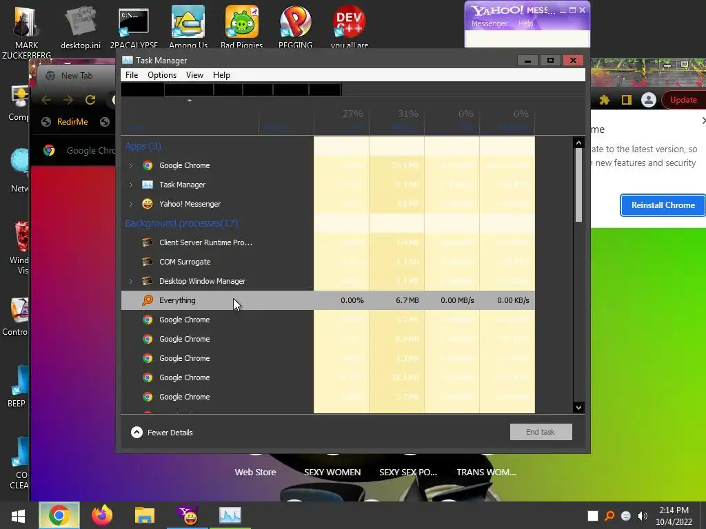Select Client Server Runtime Process row

[327, 242]
